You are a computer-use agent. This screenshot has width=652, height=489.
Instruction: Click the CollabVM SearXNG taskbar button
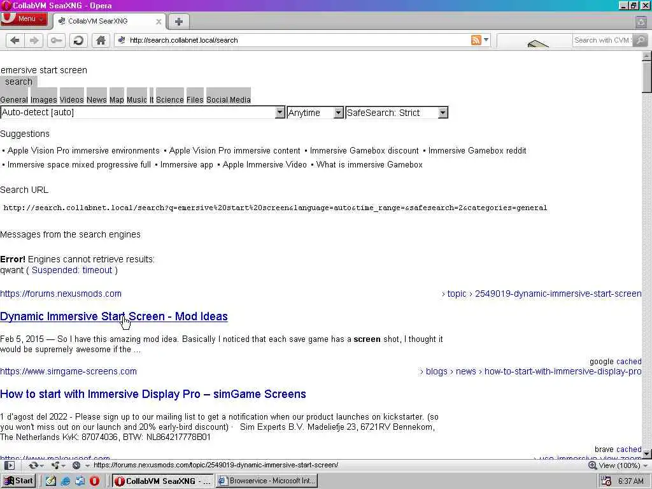pyautogui.click(x=163, y=481)
